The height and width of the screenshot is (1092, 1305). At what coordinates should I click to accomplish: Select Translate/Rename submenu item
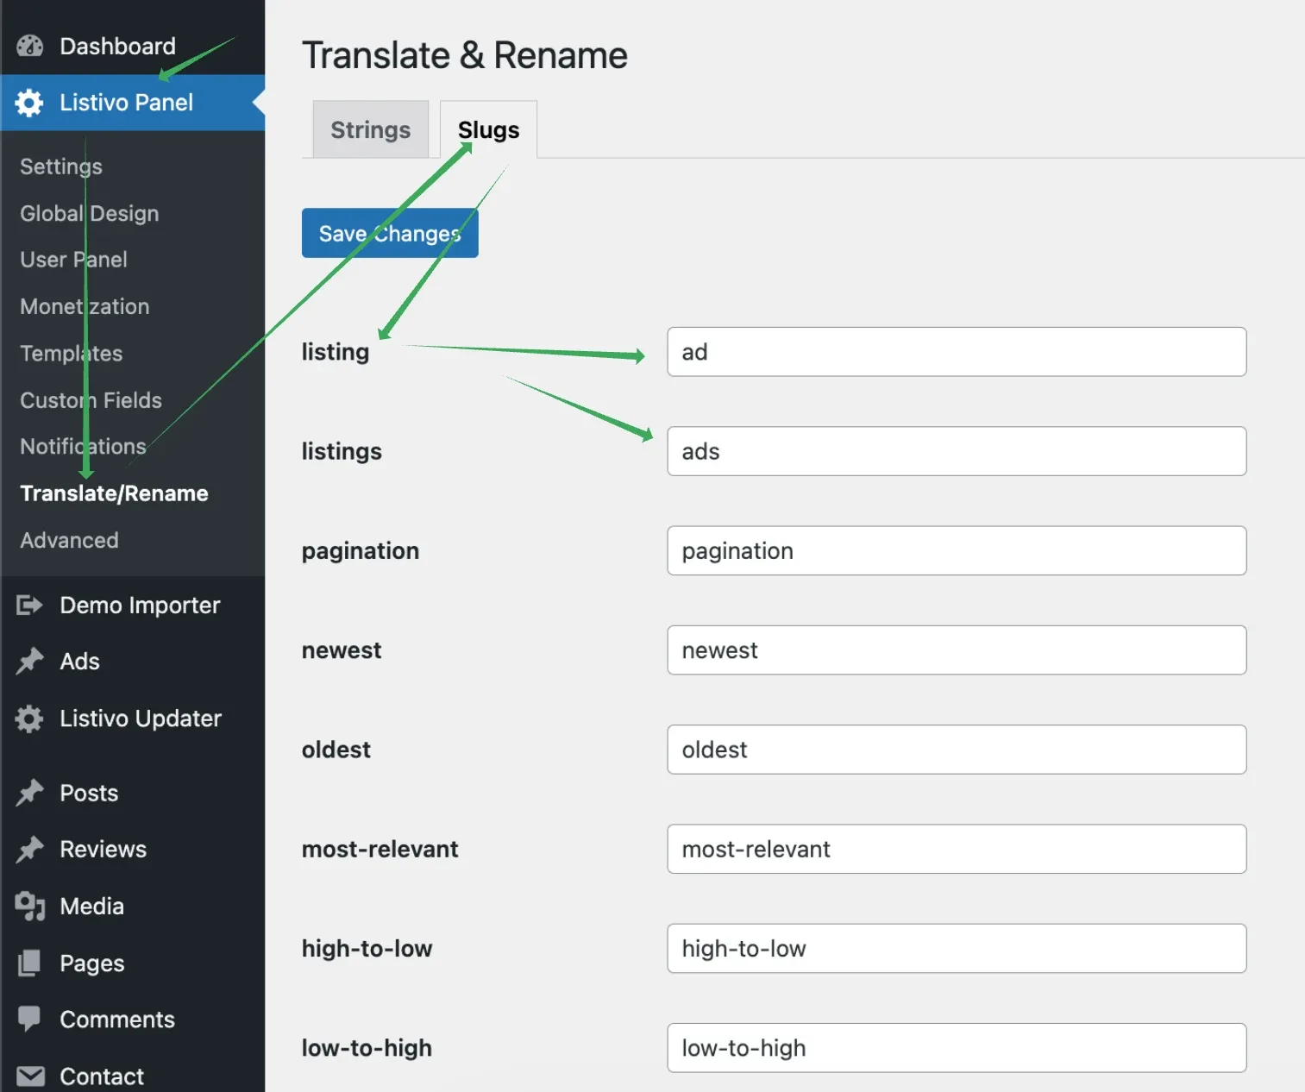[x=114, y=493]
